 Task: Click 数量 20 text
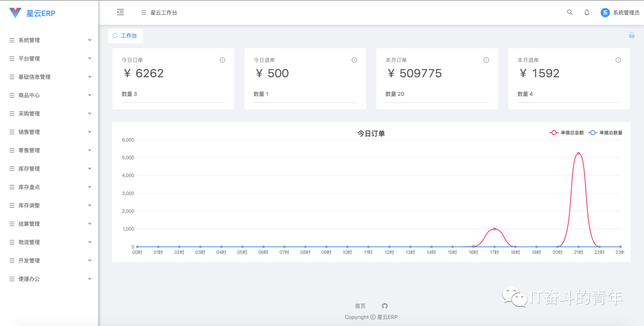395,94
